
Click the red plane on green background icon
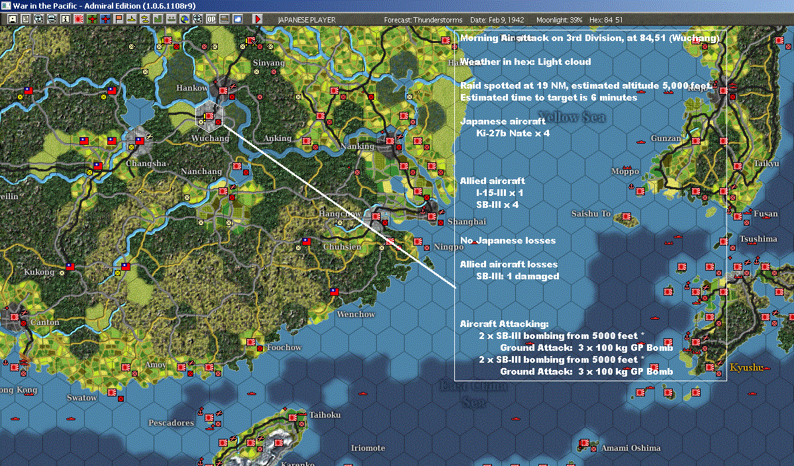point(91,19)
